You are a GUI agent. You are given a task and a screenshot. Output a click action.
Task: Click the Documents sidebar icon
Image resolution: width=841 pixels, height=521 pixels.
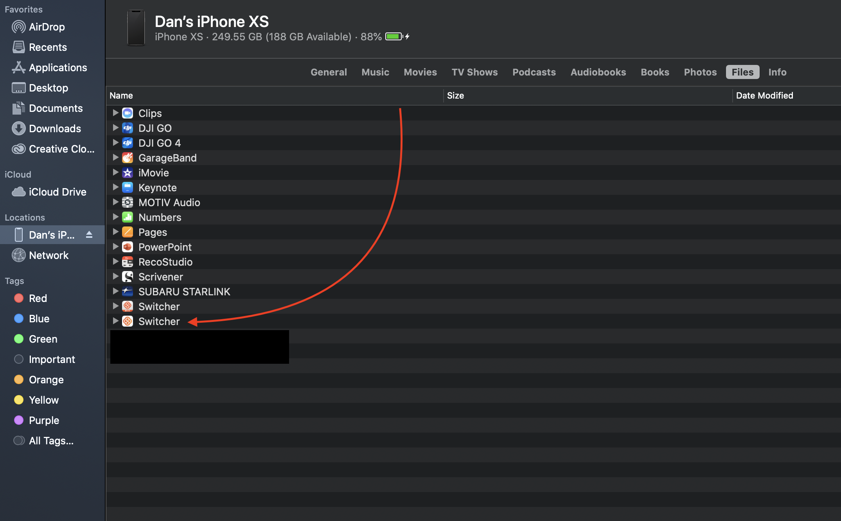point(18,108)
